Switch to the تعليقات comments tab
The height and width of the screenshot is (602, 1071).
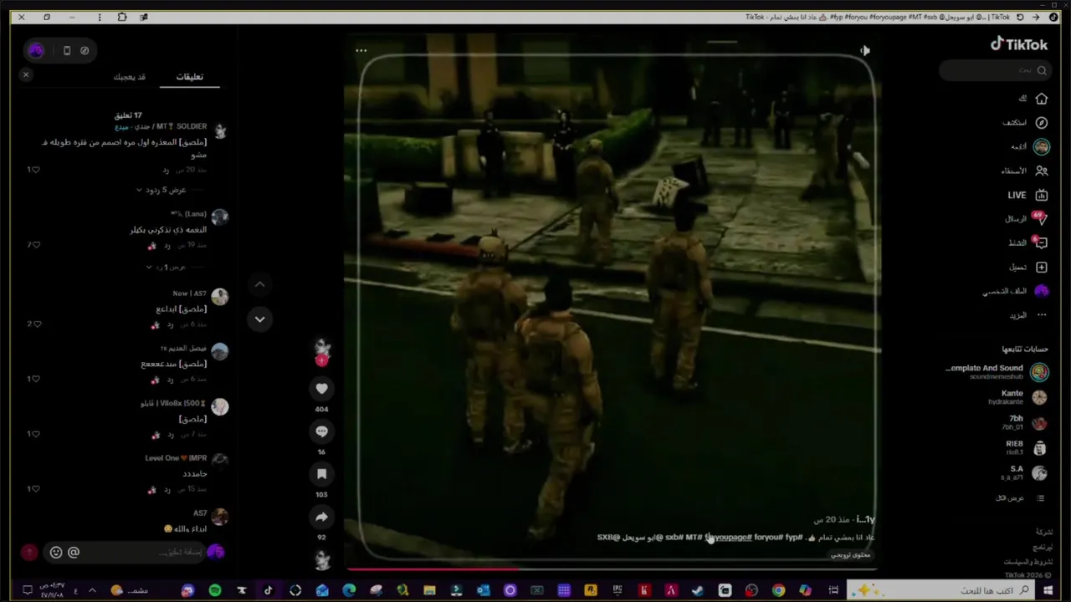[x=189, y=76]
